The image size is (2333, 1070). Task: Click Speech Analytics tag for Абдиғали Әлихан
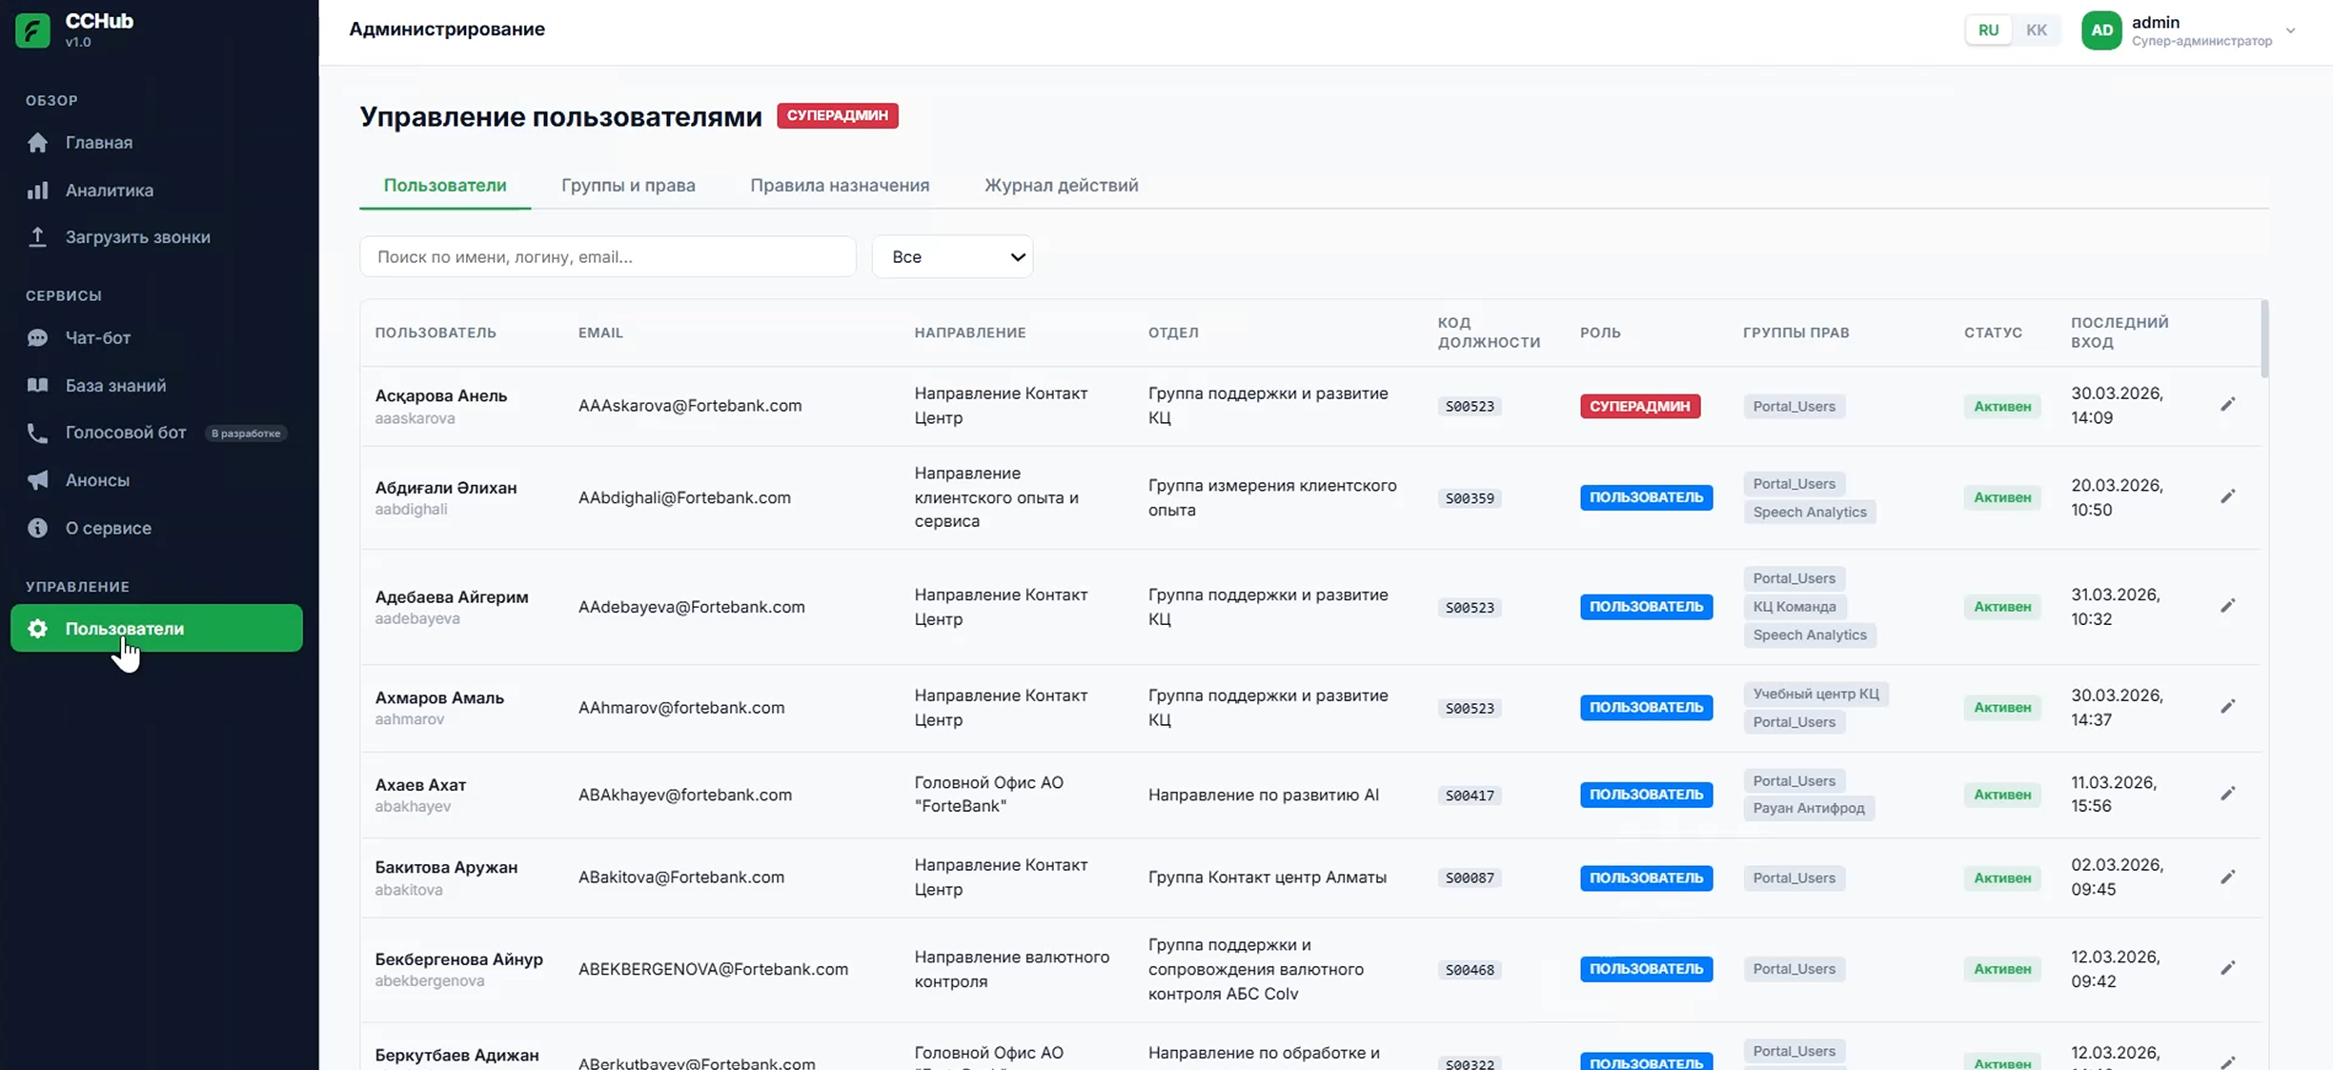click(x=1809, y=512)
